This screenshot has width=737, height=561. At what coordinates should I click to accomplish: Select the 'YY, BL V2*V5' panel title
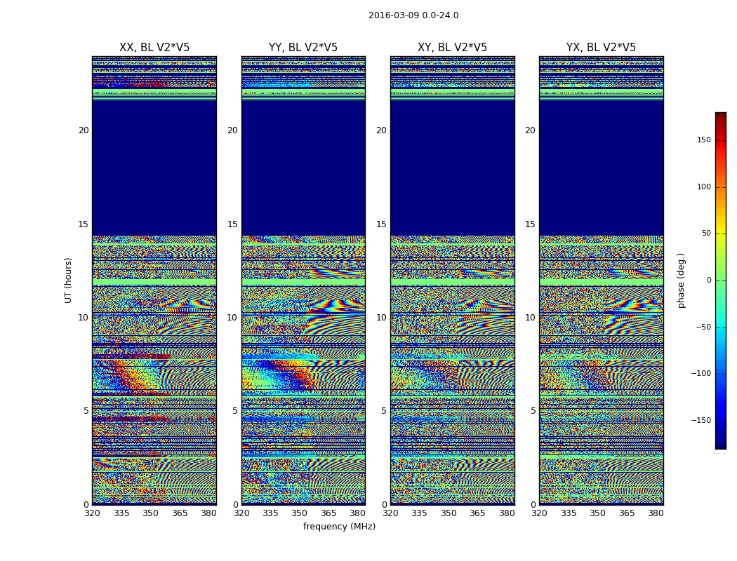coord(303,48)
